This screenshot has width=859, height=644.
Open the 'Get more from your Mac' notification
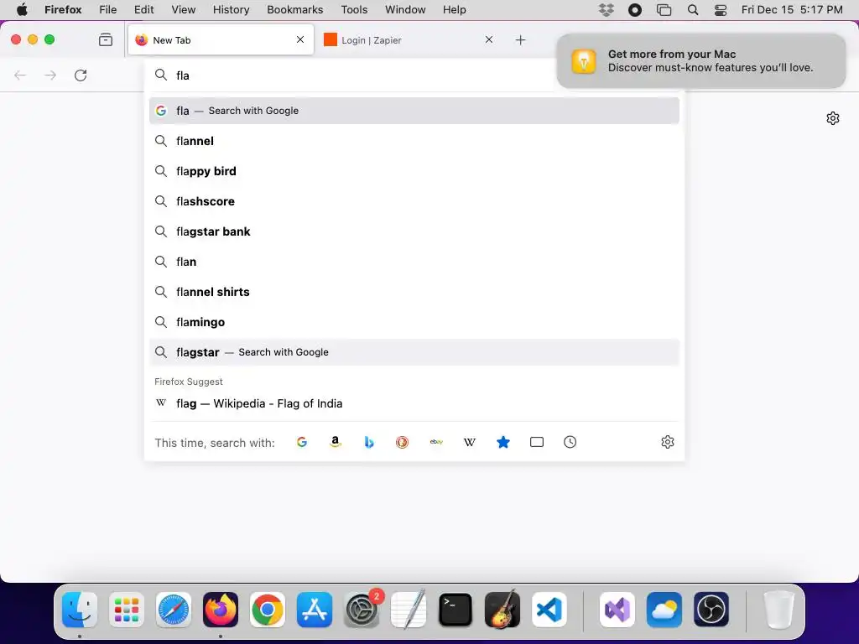pos(701,60)
